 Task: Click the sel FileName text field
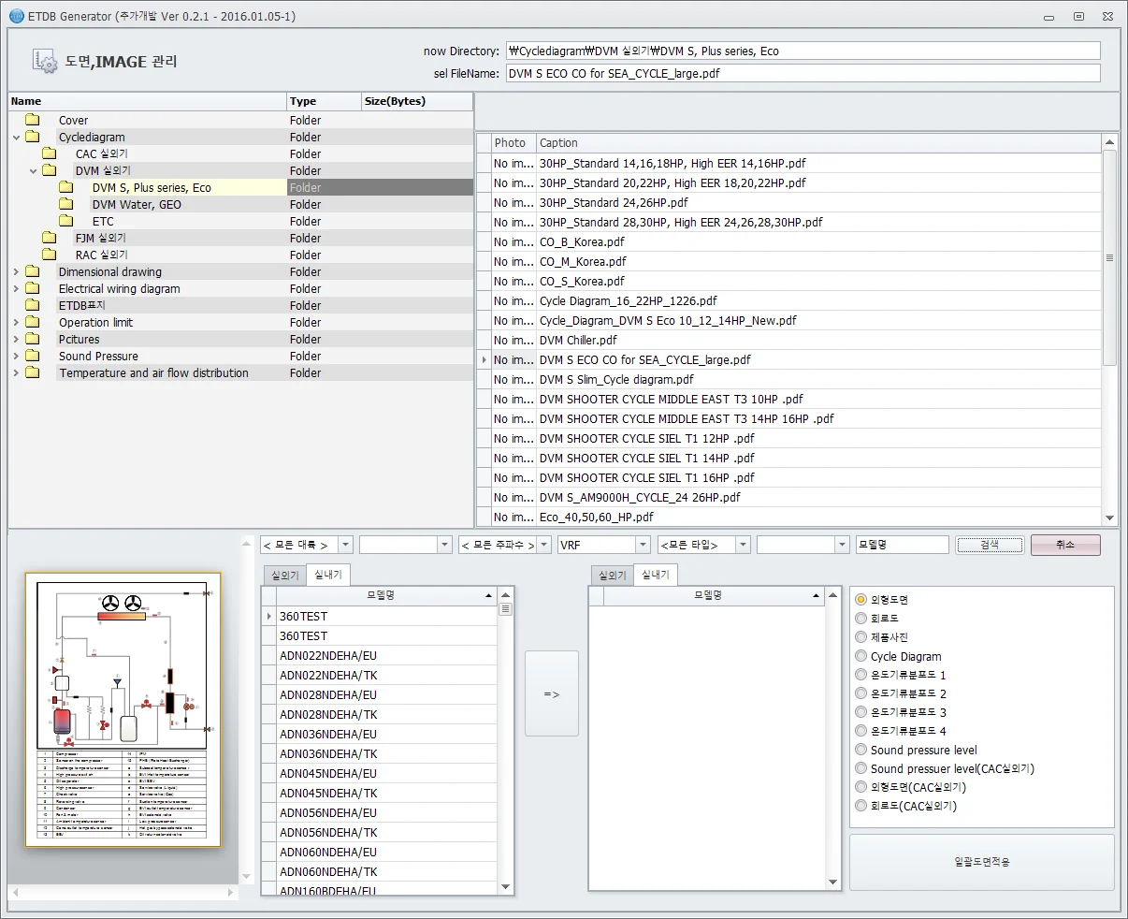coord(803,73)
